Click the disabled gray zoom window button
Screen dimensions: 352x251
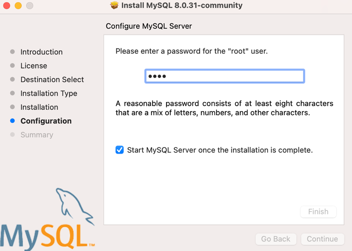coord(30,6)
